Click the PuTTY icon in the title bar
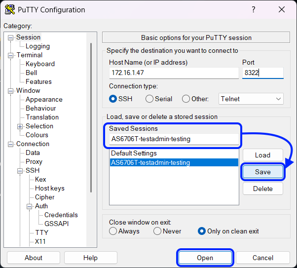Image resolution: width=297 pixels, height=268 pixels. (x=10, y=9)
